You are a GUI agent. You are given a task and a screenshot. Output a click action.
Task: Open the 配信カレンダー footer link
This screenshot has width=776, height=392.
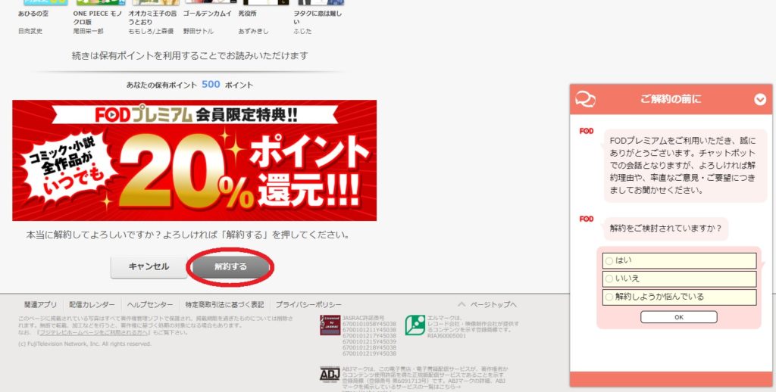(92, 304)
